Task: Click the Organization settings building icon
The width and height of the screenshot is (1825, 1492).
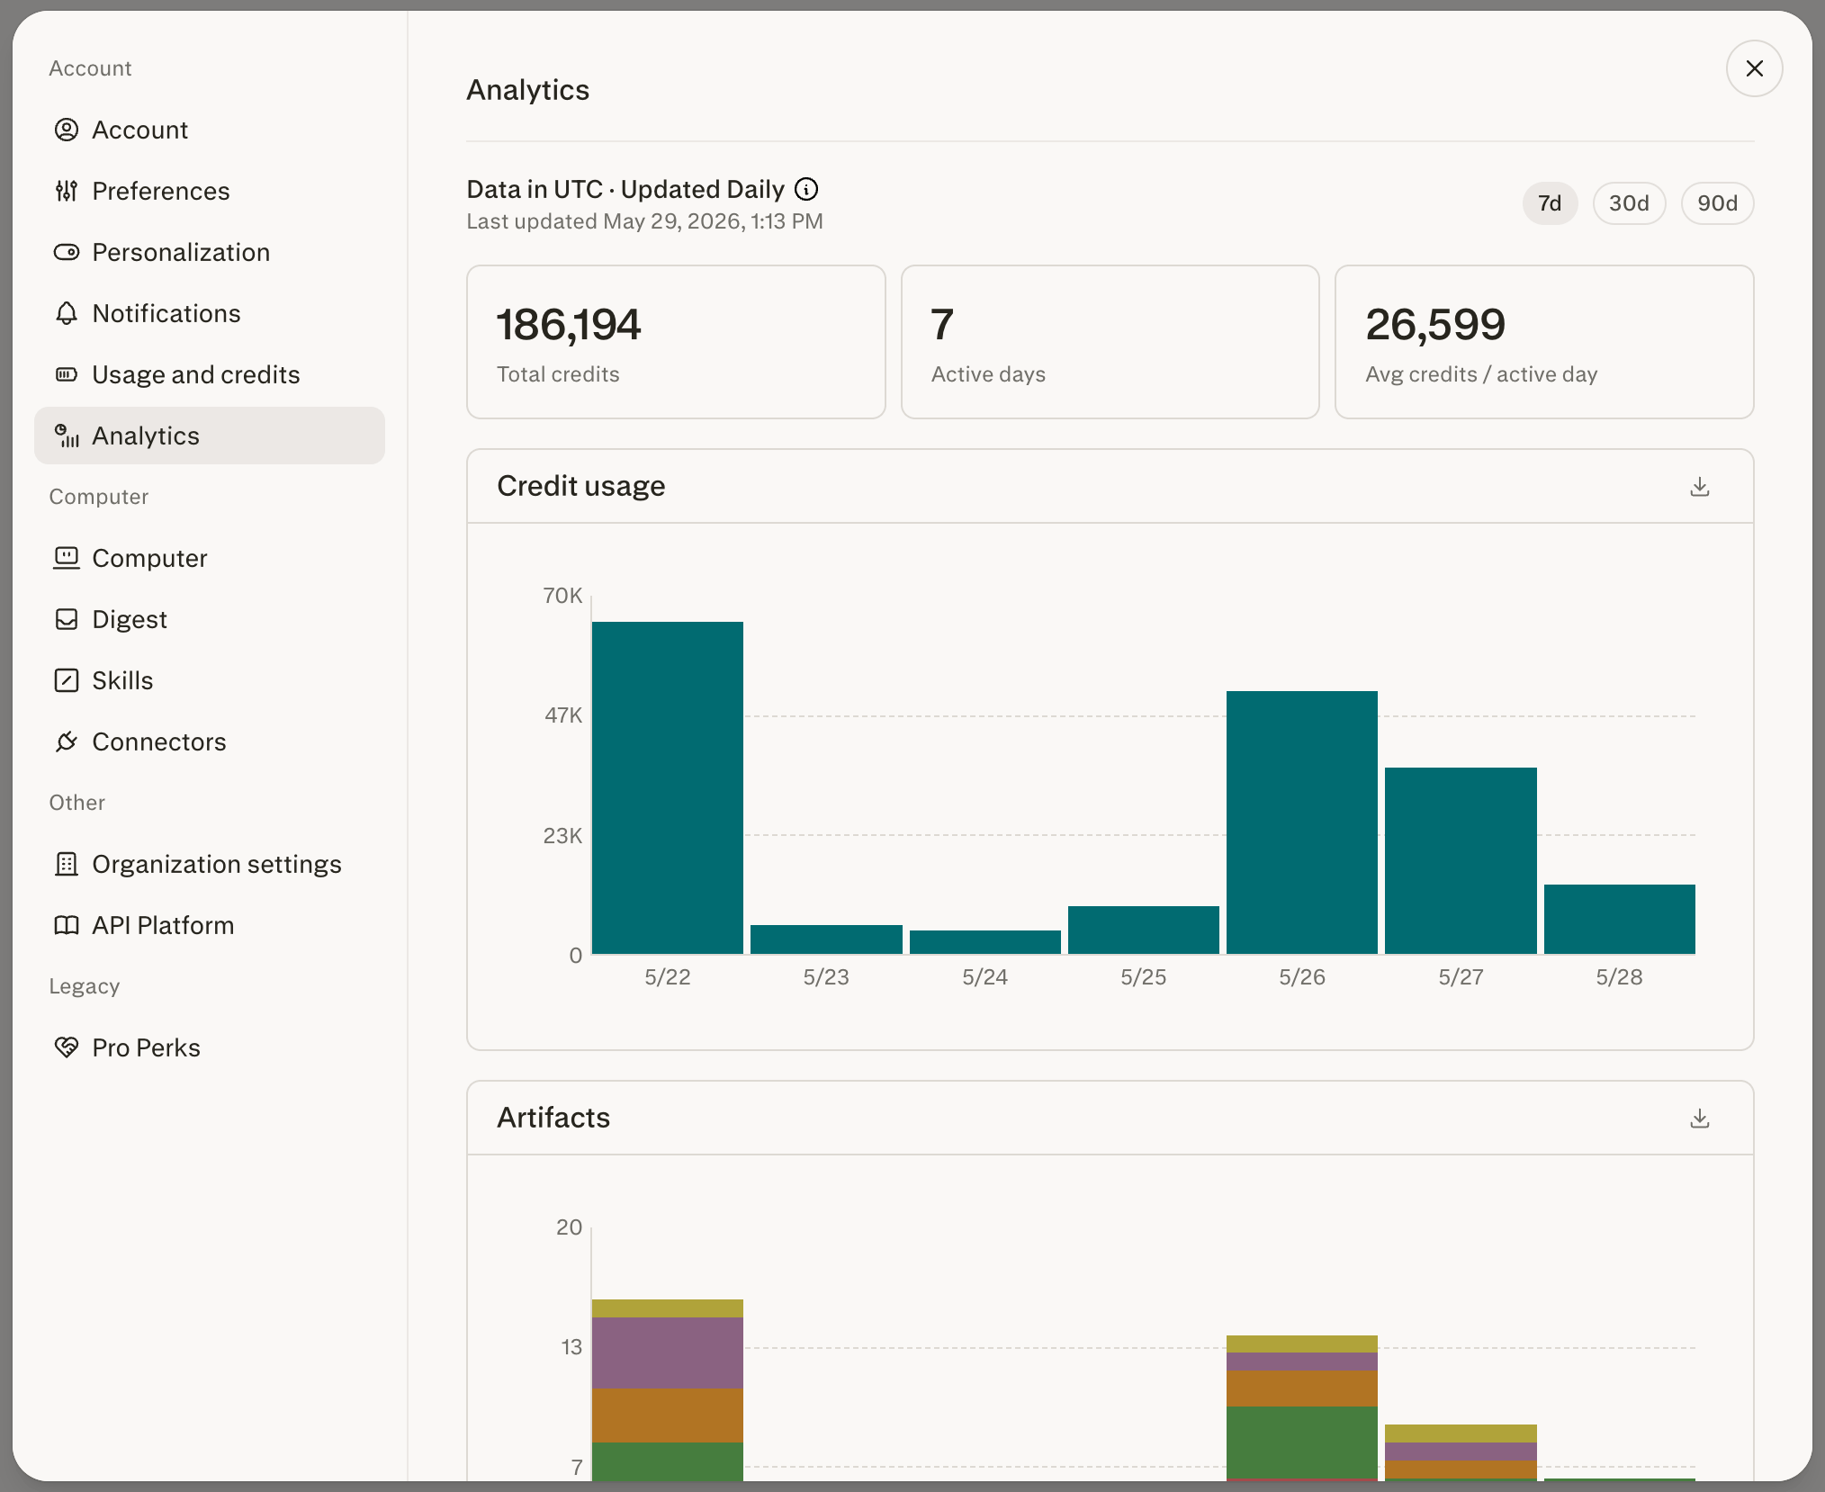Action: pos(67,864)
